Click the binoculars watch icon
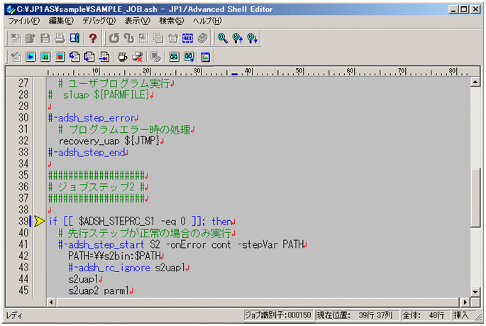Image resolution: width=486 pixels, height=326 pixels. (x=175, y=57)
